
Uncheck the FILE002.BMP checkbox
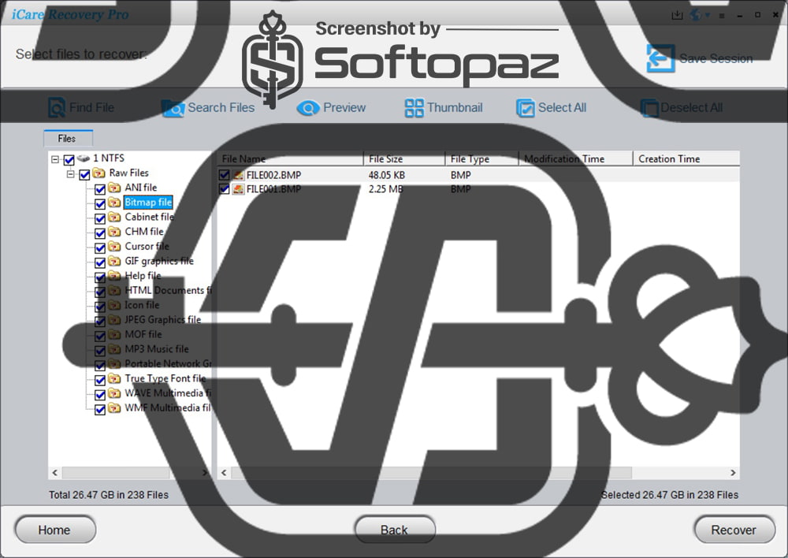coord(224,175)
